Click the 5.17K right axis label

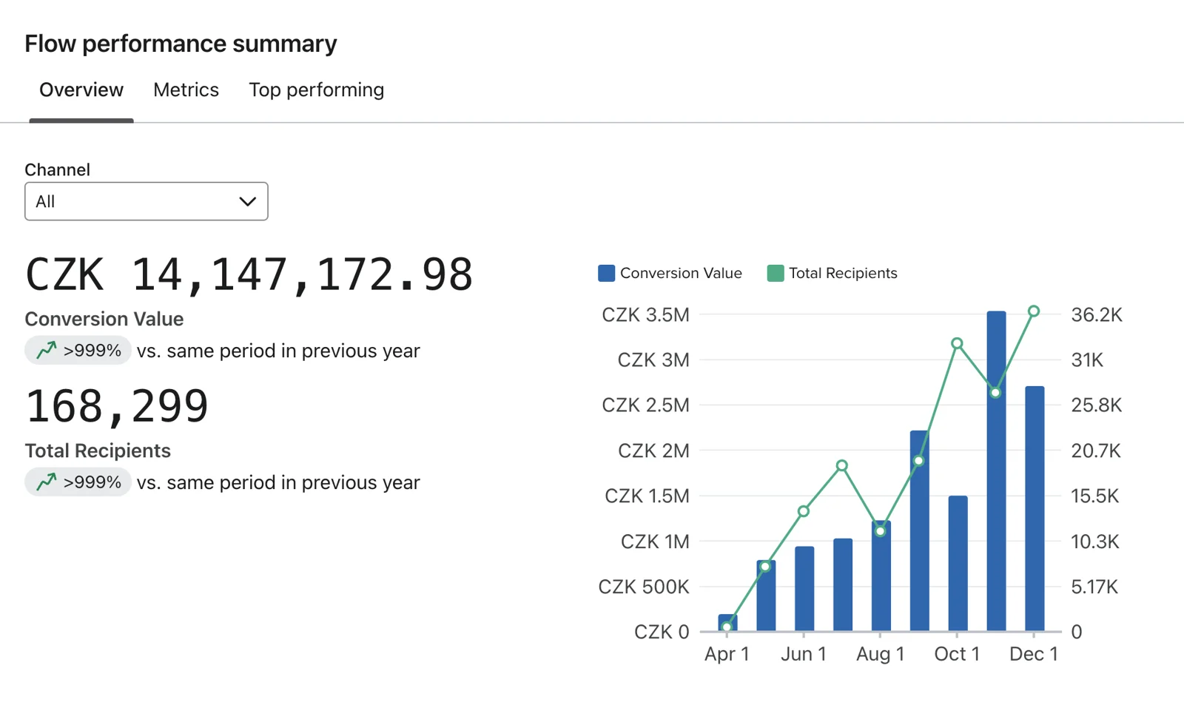tap(1094, 587)
